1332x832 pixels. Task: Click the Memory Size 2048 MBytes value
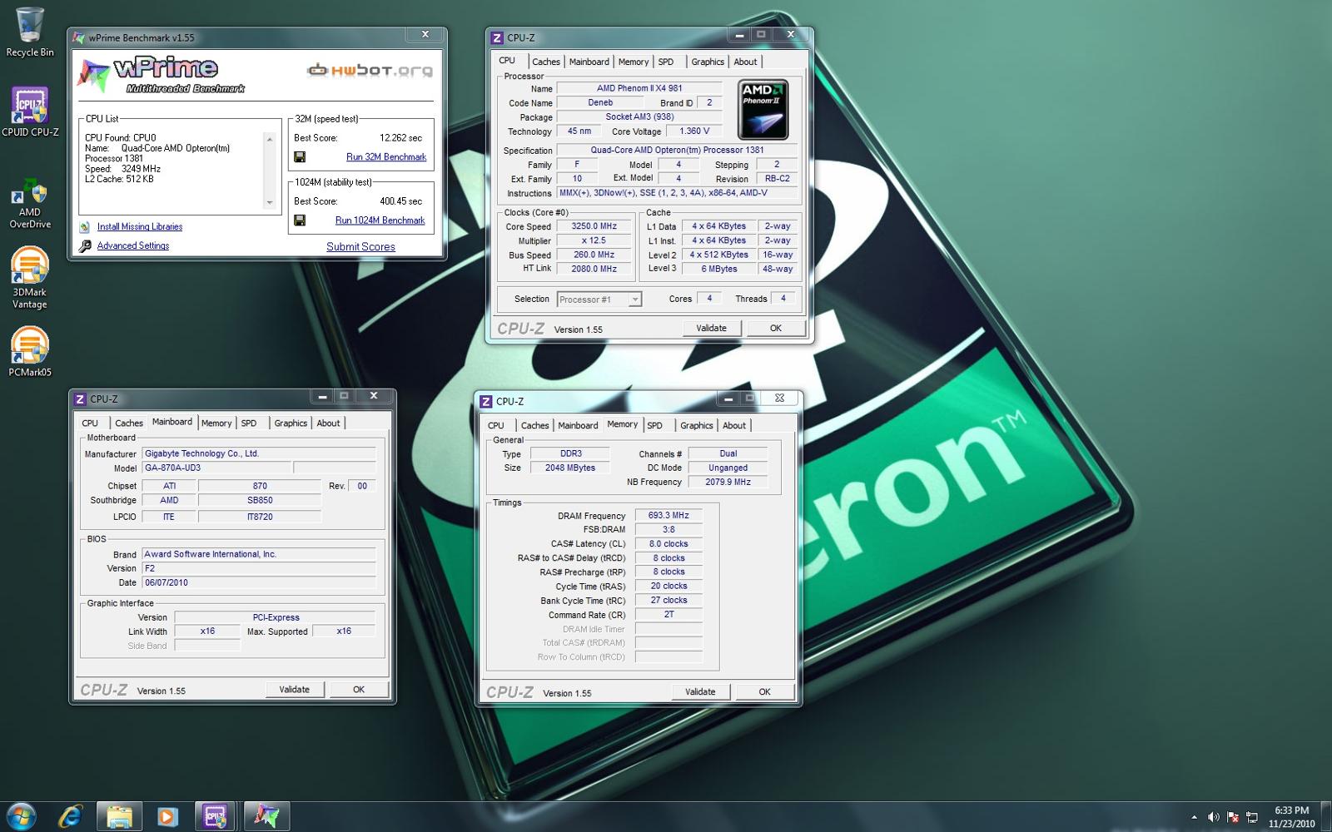pyautogui.click(x=571, y=468)
